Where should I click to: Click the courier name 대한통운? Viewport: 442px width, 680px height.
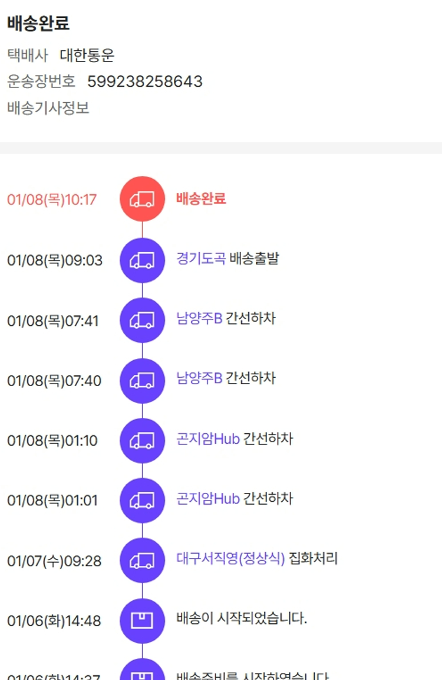coord(87,55)
